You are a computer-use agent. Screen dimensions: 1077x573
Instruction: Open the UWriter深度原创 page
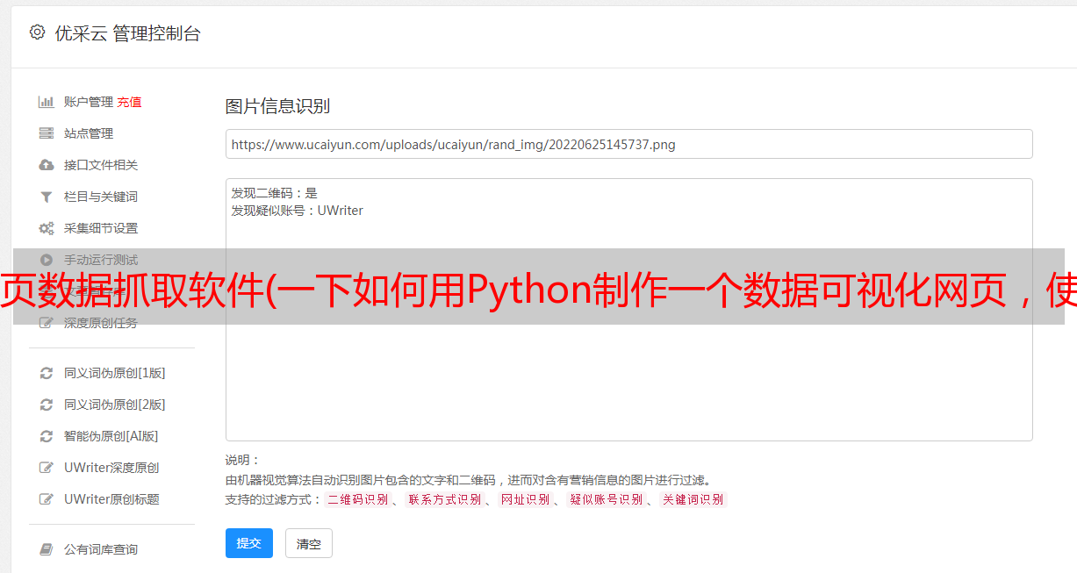click(111, 468)
